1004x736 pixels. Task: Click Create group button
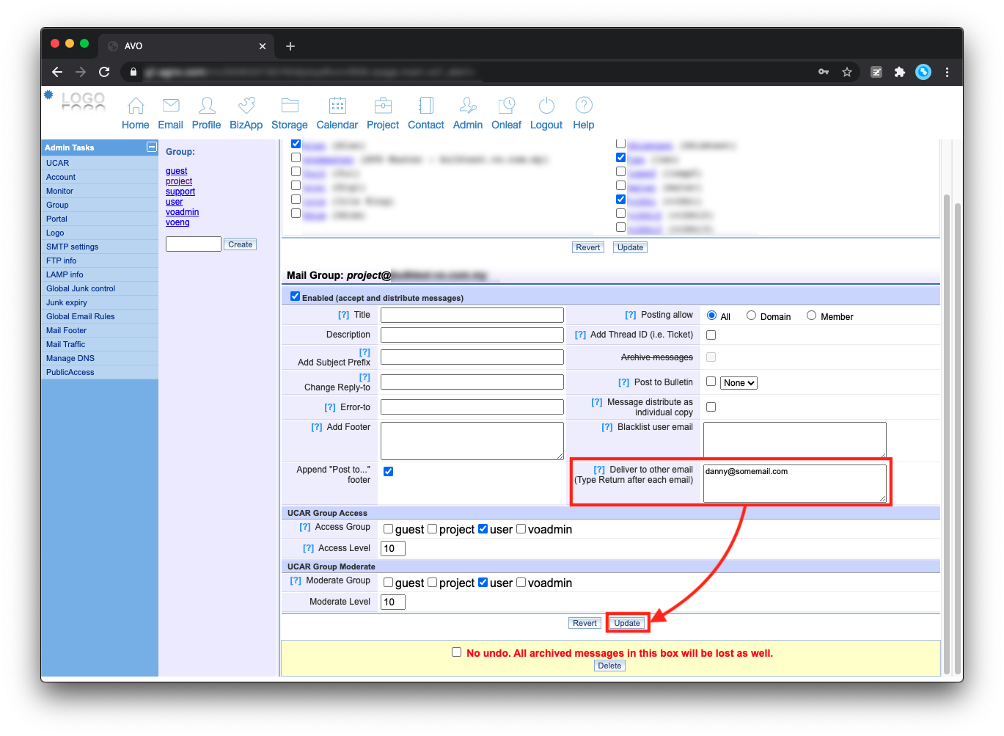tap(240, 244)
